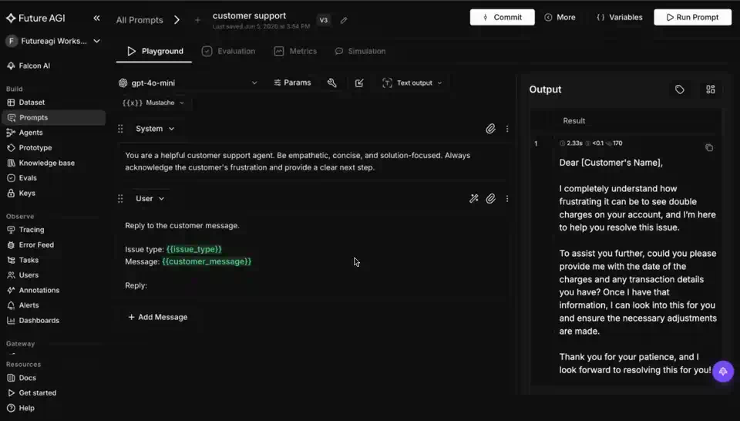Screen dimensions: 740x421
Task: Switch to the Evaluation tab
Action: click(228, 51)
